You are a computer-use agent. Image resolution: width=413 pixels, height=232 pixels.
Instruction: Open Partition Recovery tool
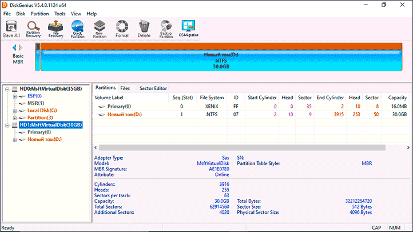coord(33,29)
